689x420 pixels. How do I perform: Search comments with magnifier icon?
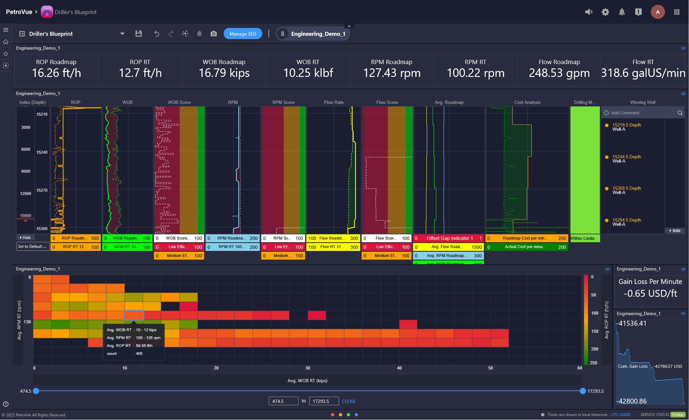pyautogui.click(x=680, y=113)
